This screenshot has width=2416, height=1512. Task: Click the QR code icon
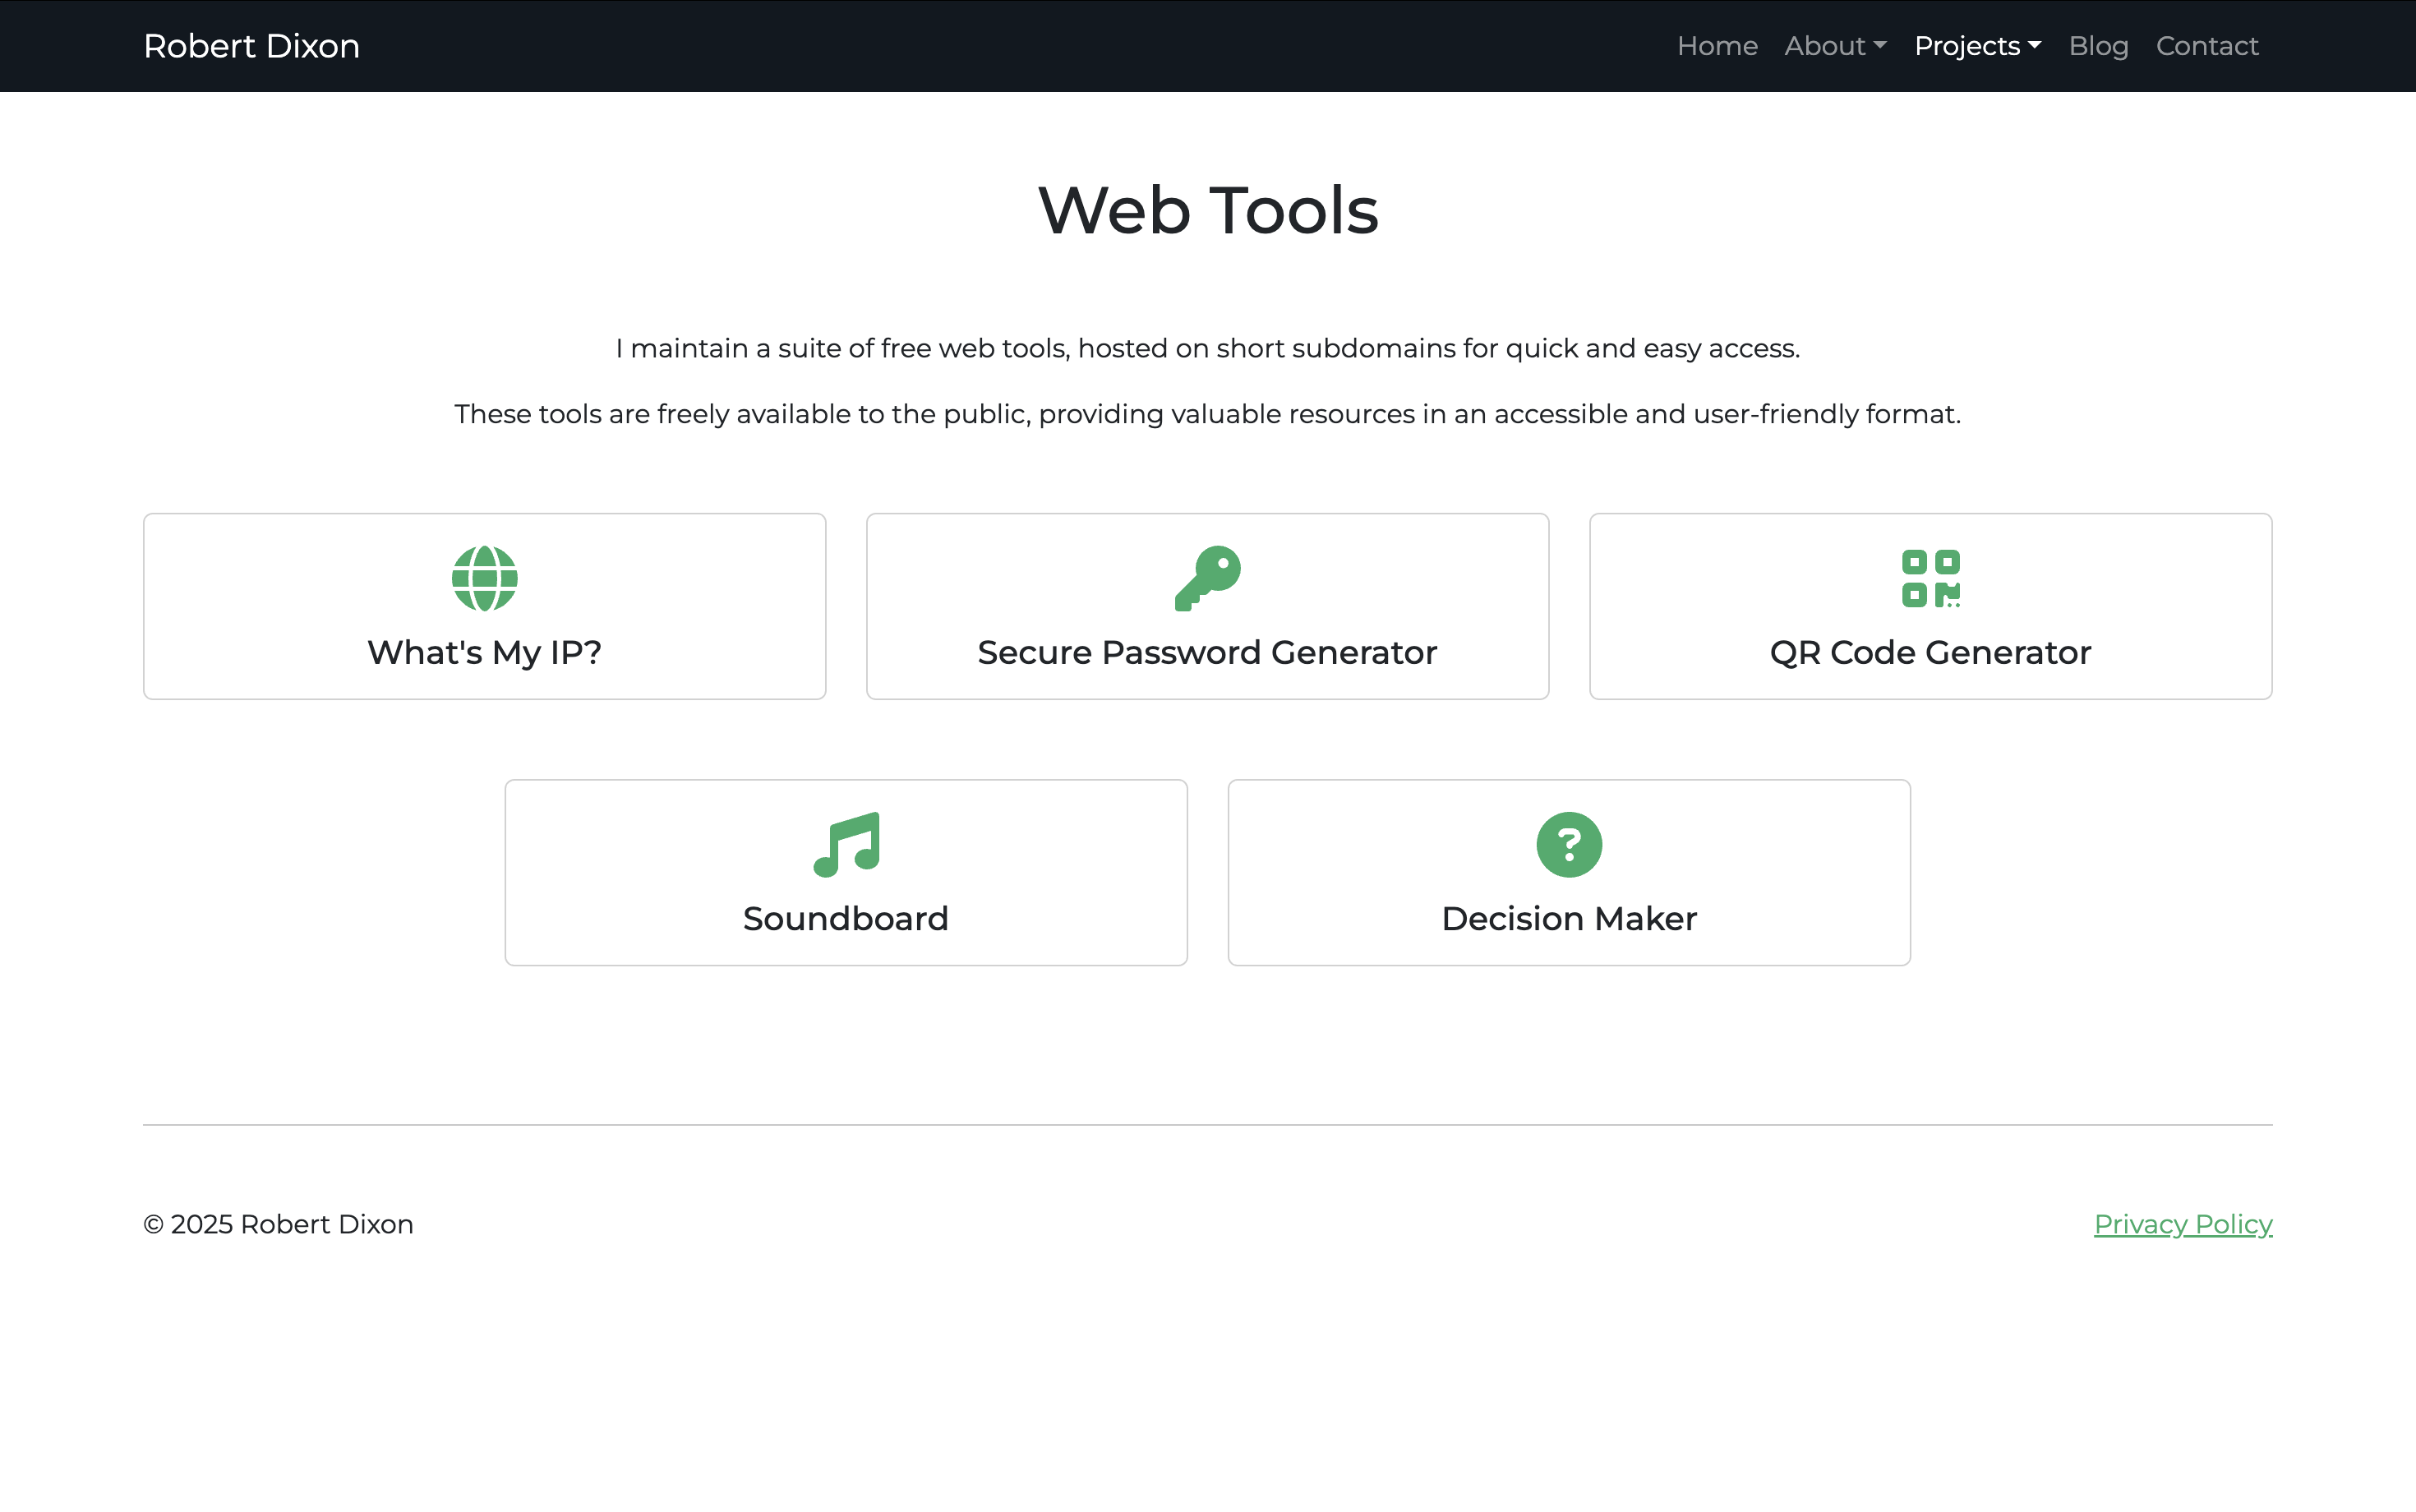click(1930, 578)
